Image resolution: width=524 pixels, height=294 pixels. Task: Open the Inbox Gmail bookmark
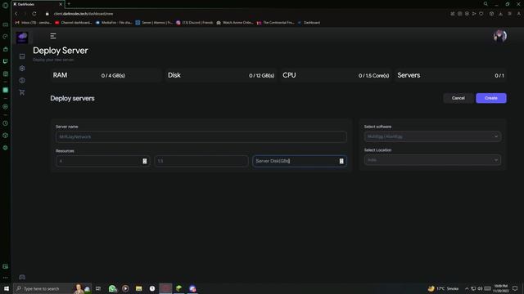click(x=33, y=23)
